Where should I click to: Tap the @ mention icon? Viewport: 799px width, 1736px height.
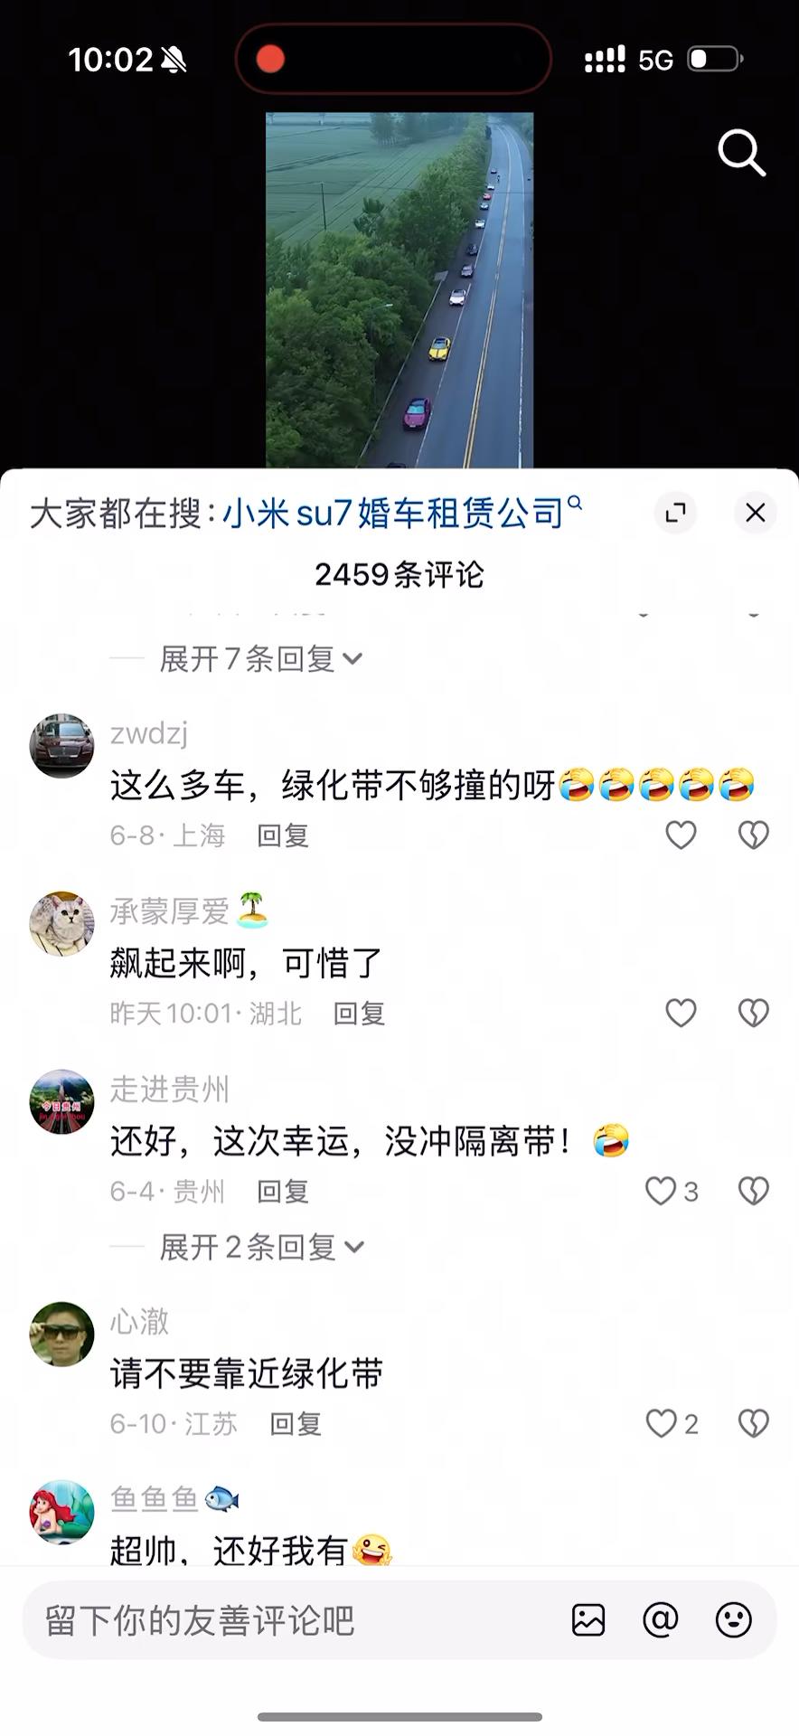tap(661, 1620)
